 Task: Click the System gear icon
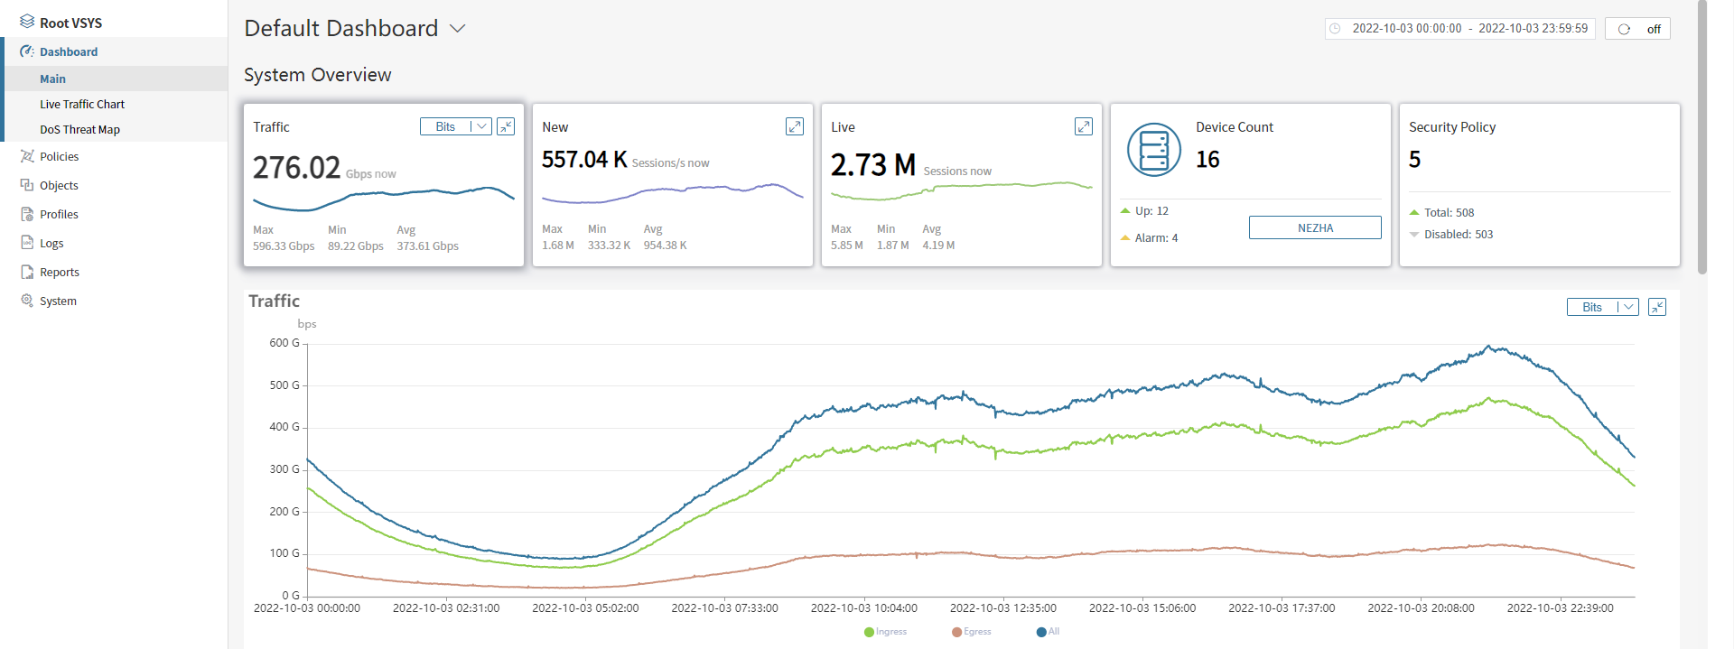point(27,301)
